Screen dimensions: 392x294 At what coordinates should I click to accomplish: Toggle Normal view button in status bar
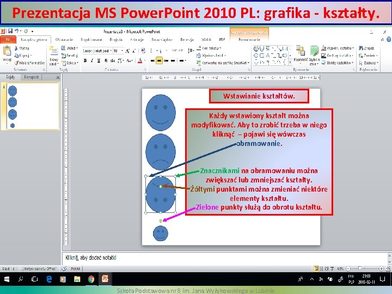(316, 269)
